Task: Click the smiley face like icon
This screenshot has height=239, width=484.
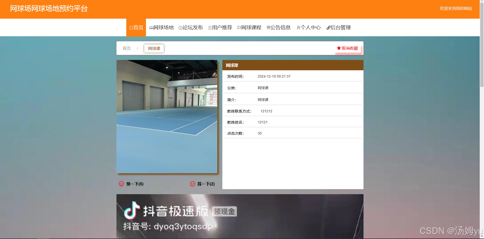Action: 121,184
